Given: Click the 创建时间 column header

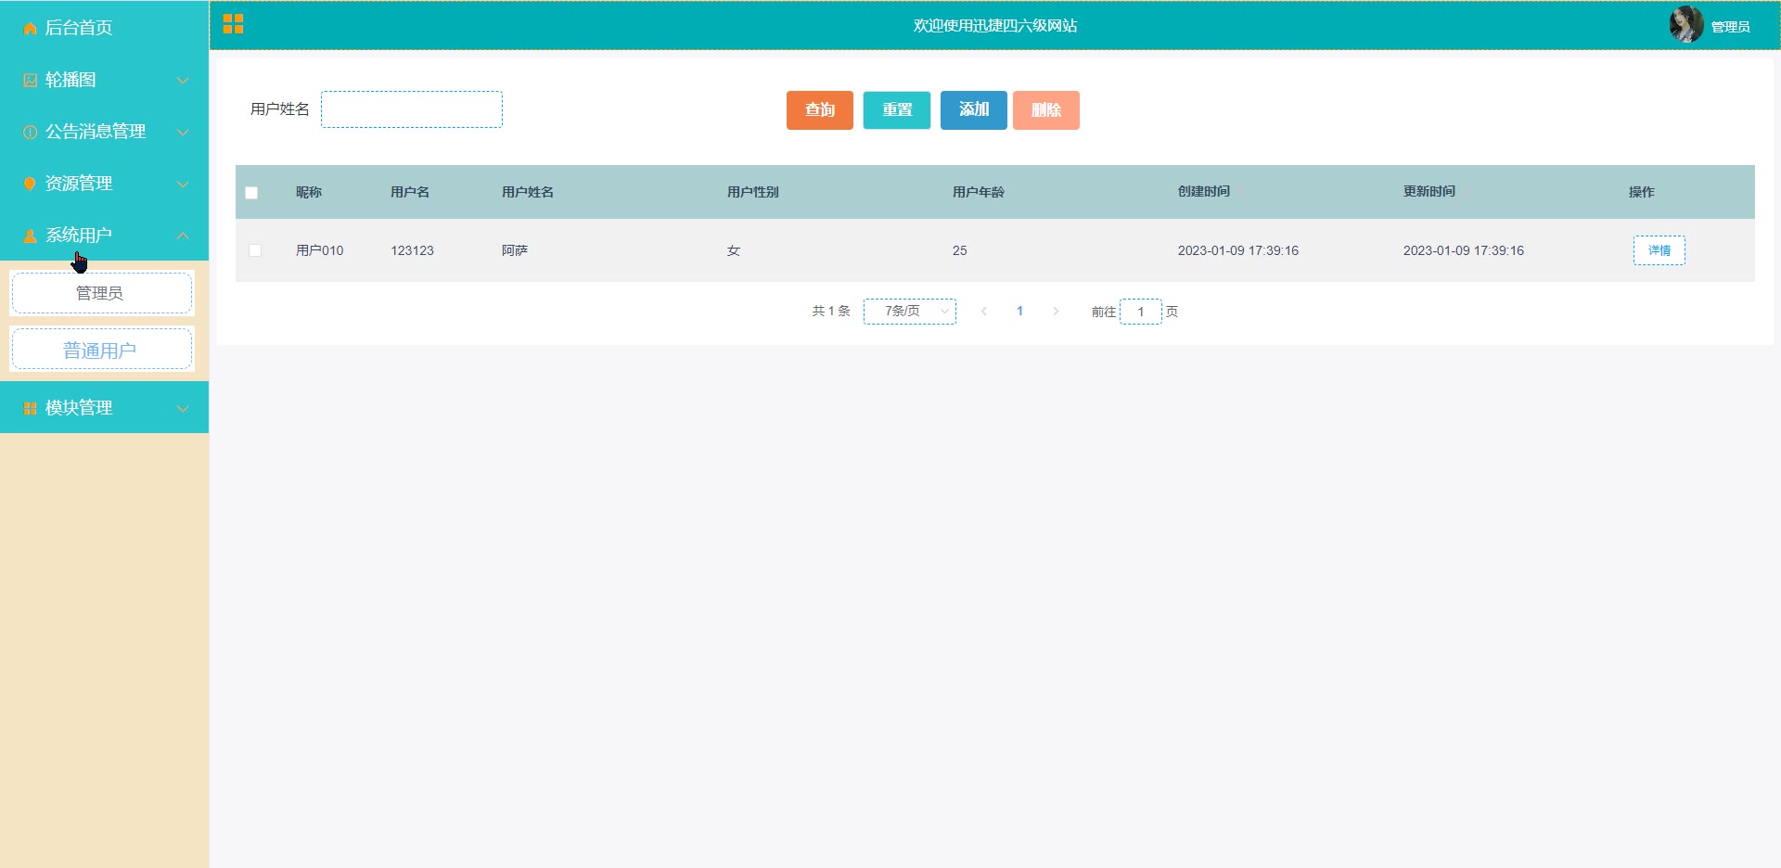Looking at the screenshot, I should point(1204,191).
